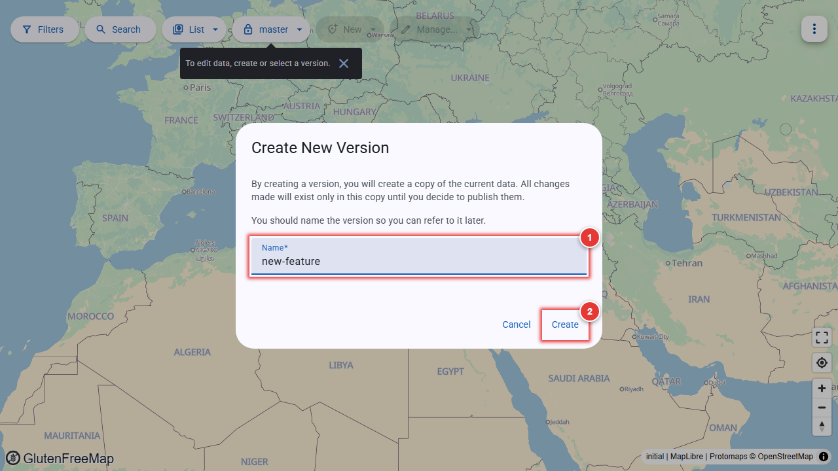Click the GlutenFreeMap logo

point(60,459)
